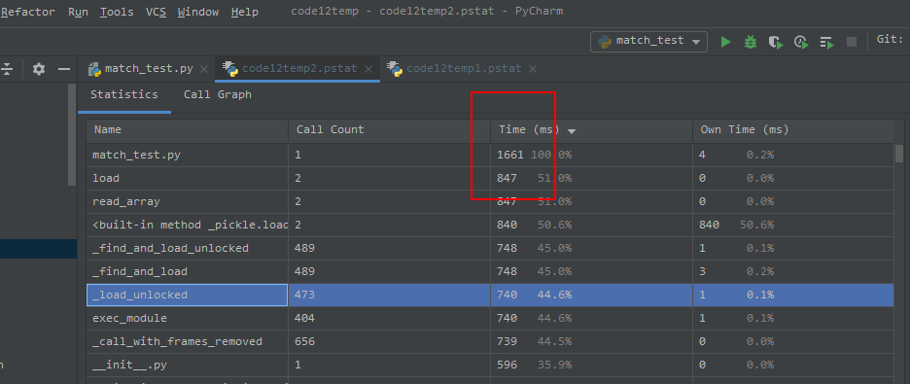Select the exec_module row
Viewport: 910px width, 384px height.
[x=490, y=318]
